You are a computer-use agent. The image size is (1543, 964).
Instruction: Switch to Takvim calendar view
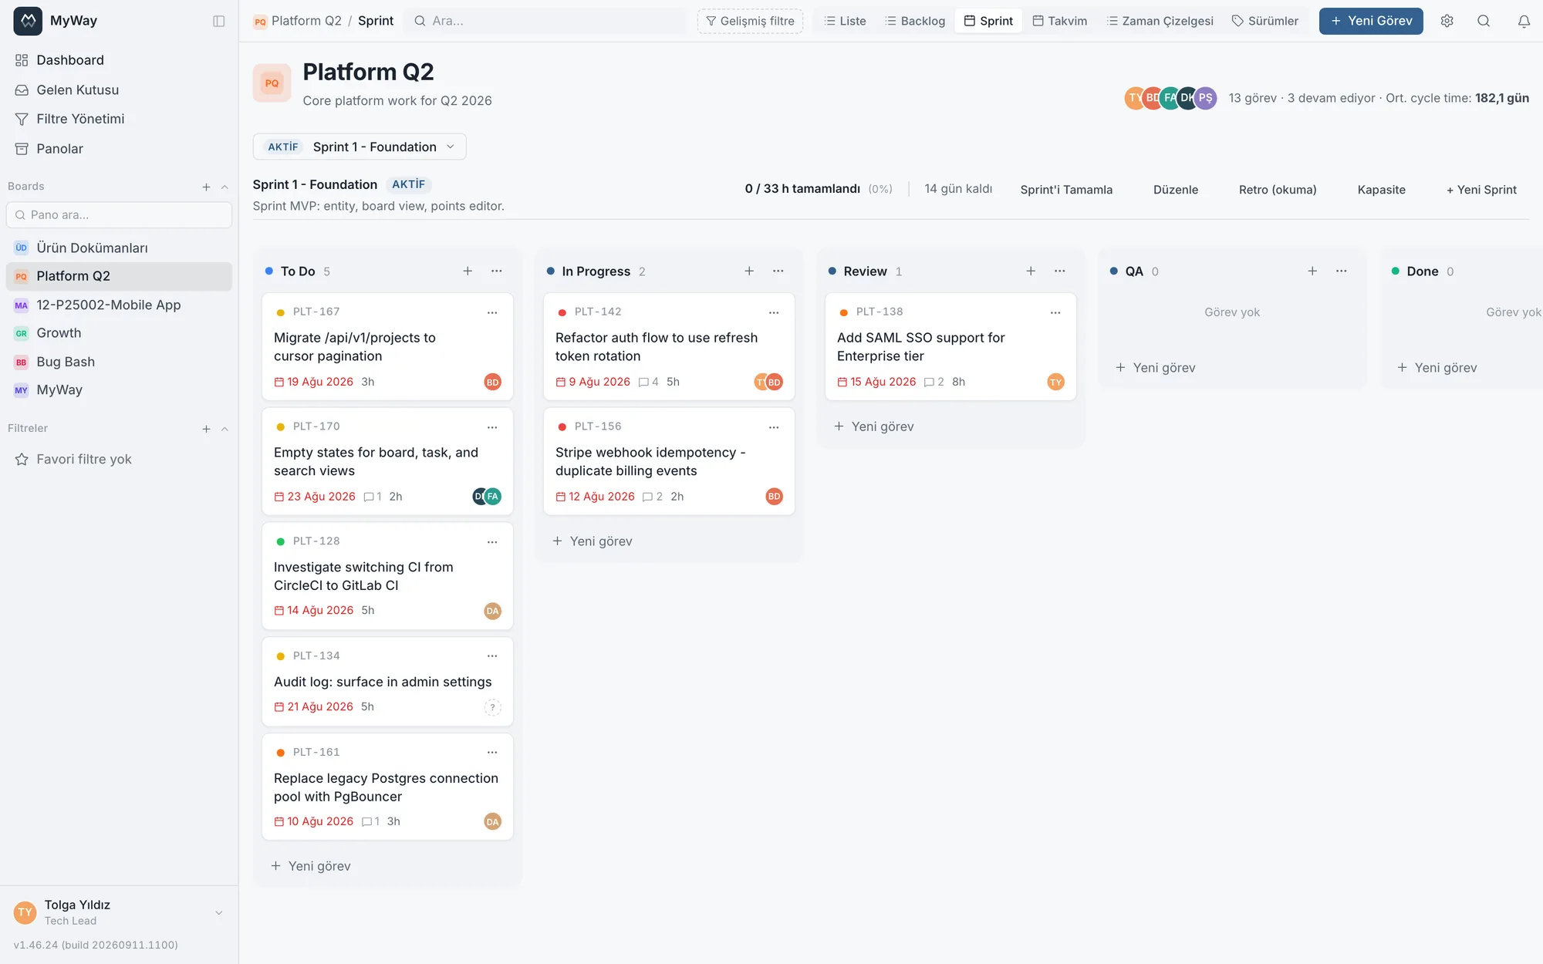1060,21
